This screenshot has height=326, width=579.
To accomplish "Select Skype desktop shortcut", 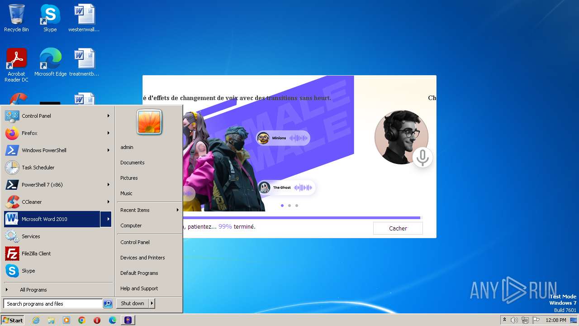I will [x=50, y=18].
